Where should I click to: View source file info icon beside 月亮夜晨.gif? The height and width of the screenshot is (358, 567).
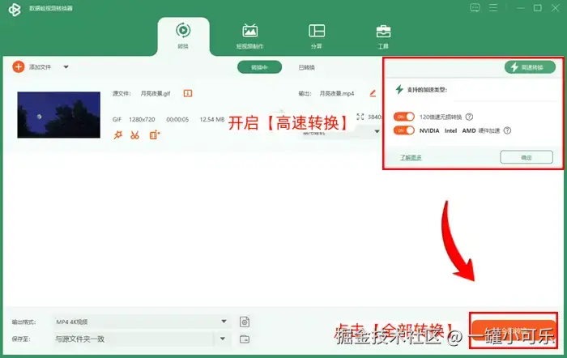tap(188, 93)
